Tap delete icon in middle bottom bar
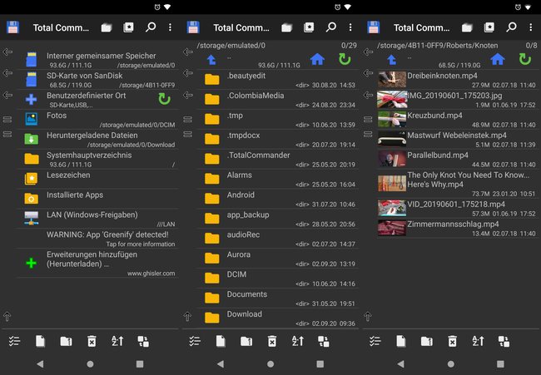 (272, 341)
